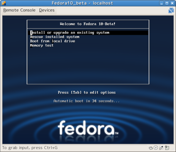Image resolution: width=176 pixels, height=152 pixels.
Task: Select 'Boot from local drive' entry
Action: point(53,41)
